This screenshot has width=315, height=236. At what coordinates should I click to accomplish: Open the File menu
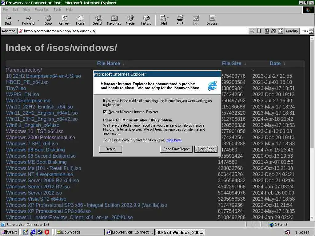coord(5,10)
